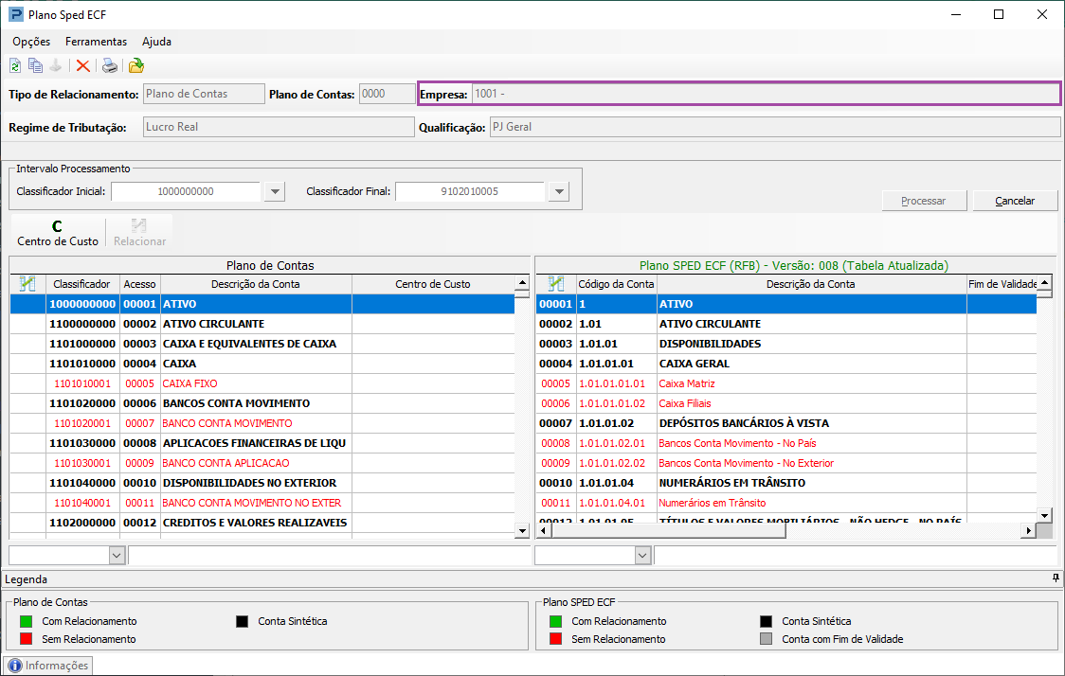
Task: Open filter dropdown below Plano de Contas grid
Action: click(117, 555)
